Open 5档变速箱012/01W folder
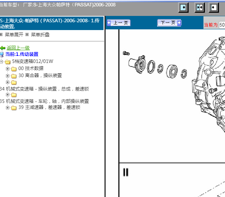Image resolution: width=225 pixels, height=197 pixels. (x=32, y=61)
